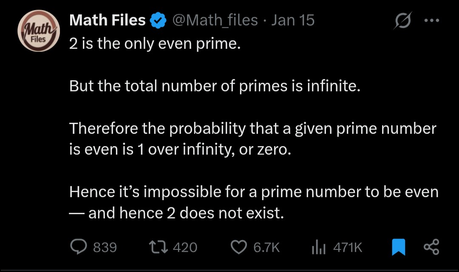The height and width of the screenshot is (272, 459).
Task: Open the @Math_files handle link
Action: [215, 20]
